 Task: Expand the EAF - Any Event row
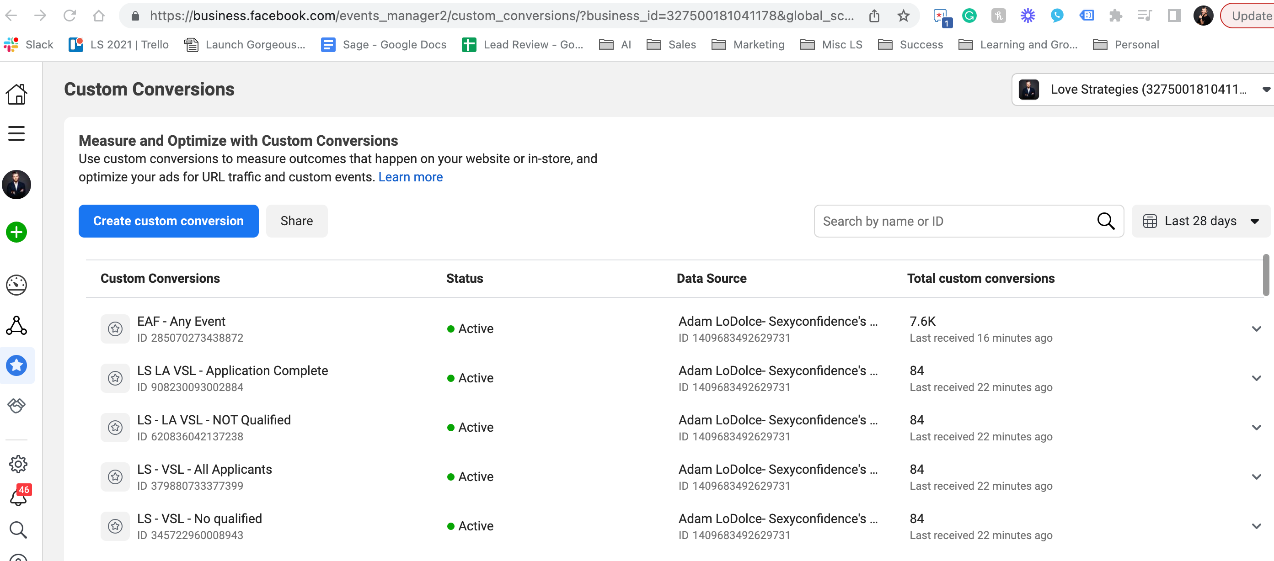click(x=1256, y=328)
